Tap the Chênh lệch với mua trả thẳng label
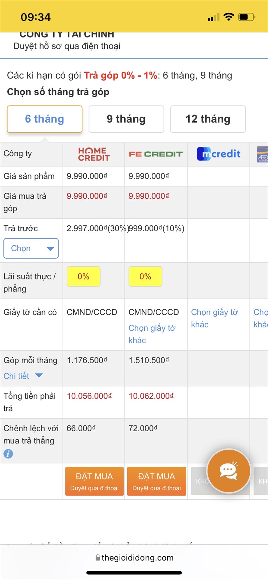The height and width of the screenshot is (580, 268). pyautogui.click(x=31, y=435)
